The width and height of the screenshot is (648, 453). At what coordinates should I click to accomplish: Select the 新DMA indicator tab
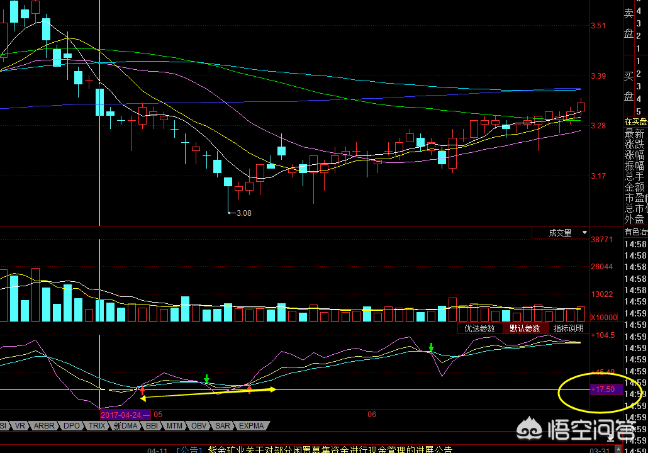[125, 426]
